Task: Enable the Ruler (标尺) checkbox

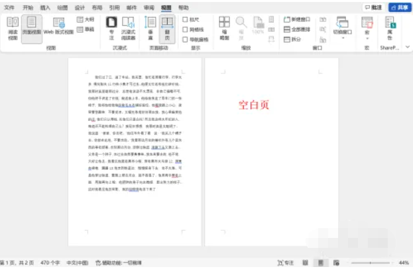Action: click(186, 20)
